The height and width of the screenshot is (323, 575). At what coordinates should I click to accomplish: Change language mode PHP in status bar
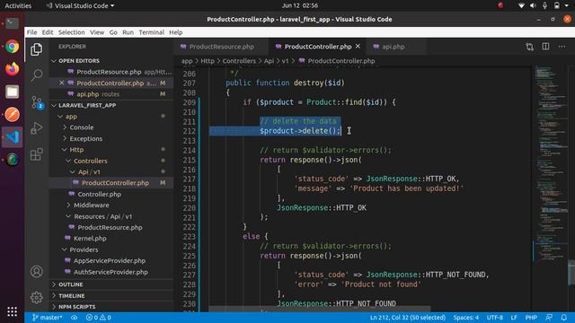click(531, 318)
